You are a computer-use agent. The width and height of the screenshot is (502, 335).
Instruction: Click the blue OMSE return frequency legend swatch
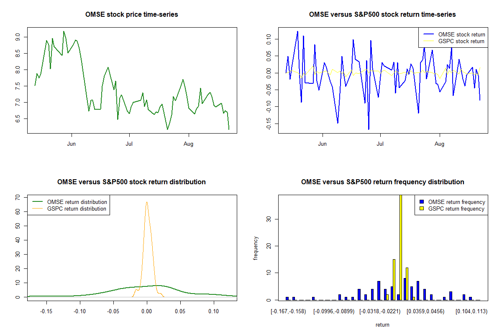pyautogui.click(x=422, y=202)
